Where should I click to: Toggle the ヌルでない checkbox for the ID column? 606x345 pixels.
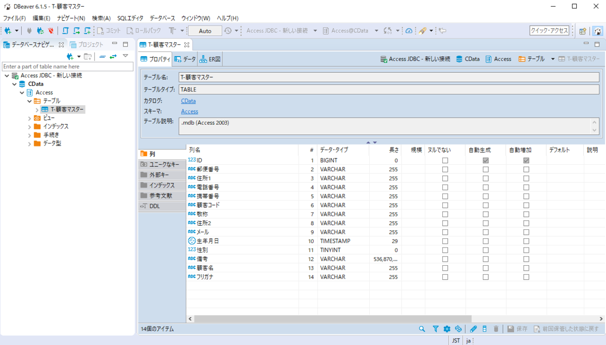[x=444, y=160]
